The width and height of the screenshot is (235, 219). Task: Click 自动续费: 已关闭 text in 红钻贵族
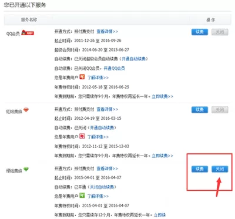point(70,127)
